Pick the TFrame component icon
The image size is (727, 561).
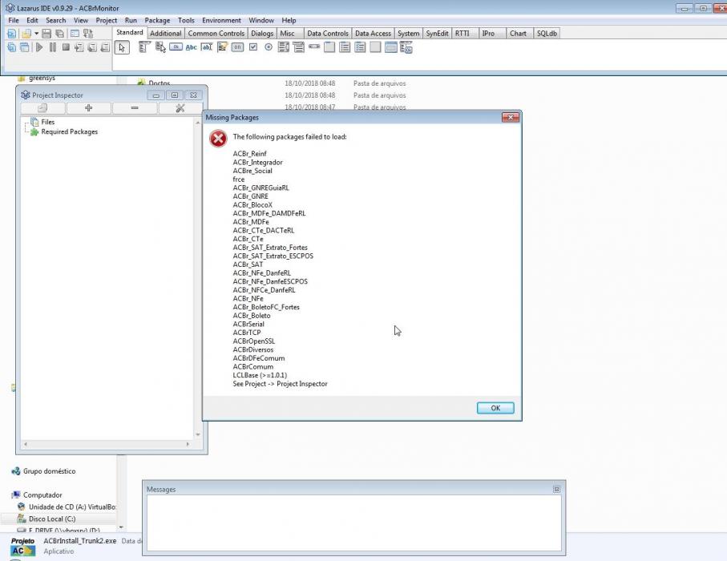391,47
